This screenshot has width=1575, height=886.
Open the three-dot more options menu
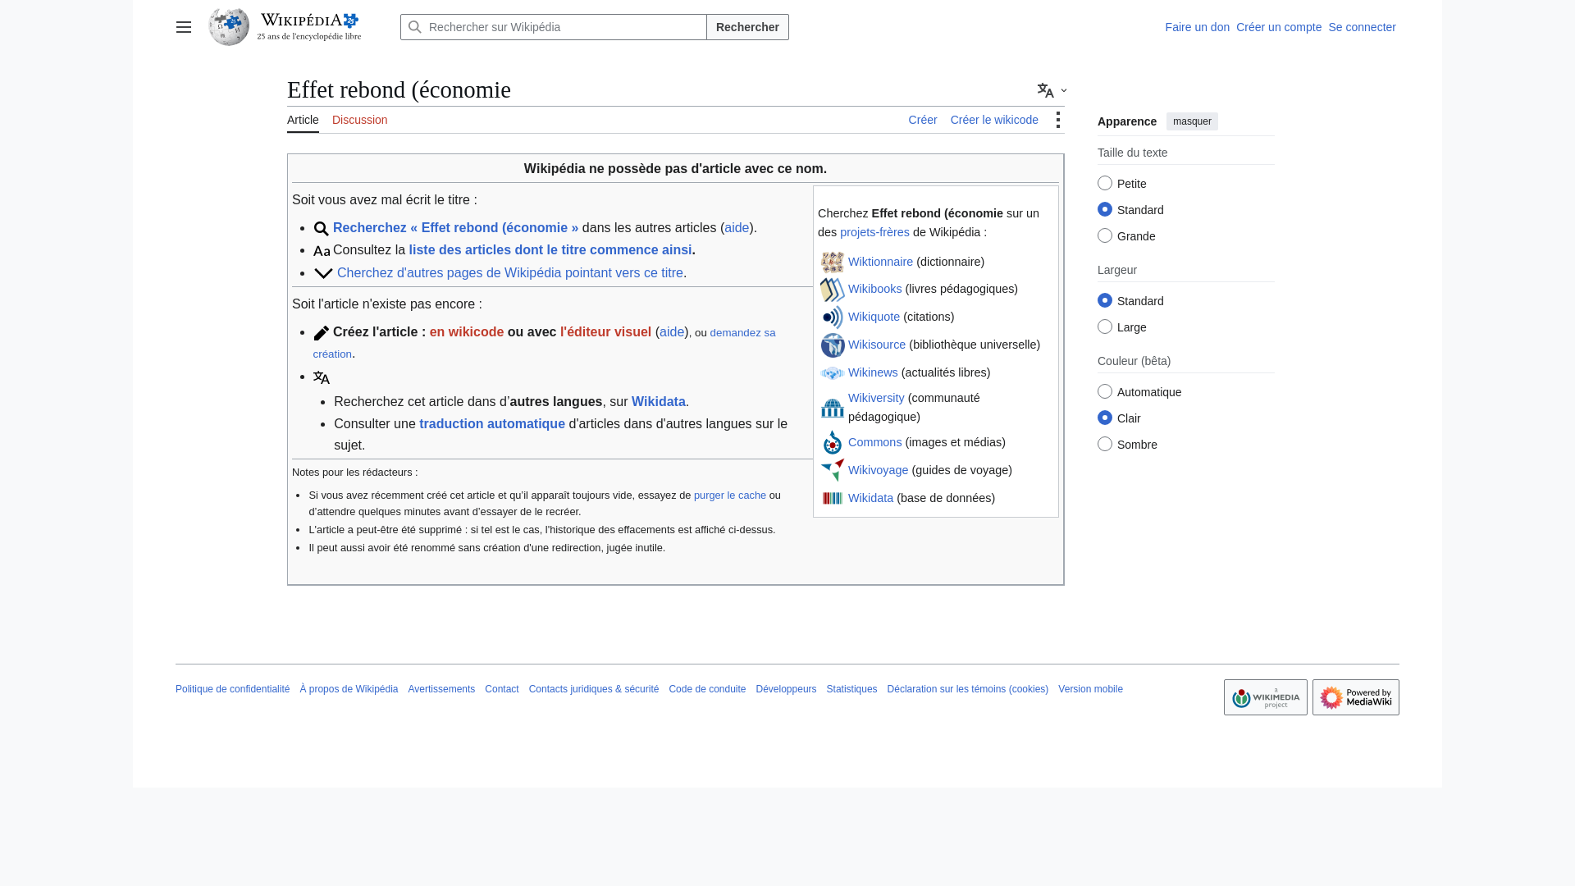1058,120
